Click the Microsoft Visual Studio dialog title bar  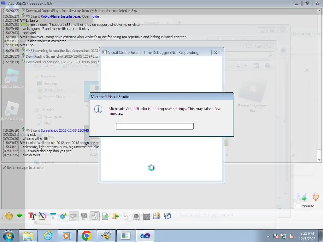(x=161, y=97)
